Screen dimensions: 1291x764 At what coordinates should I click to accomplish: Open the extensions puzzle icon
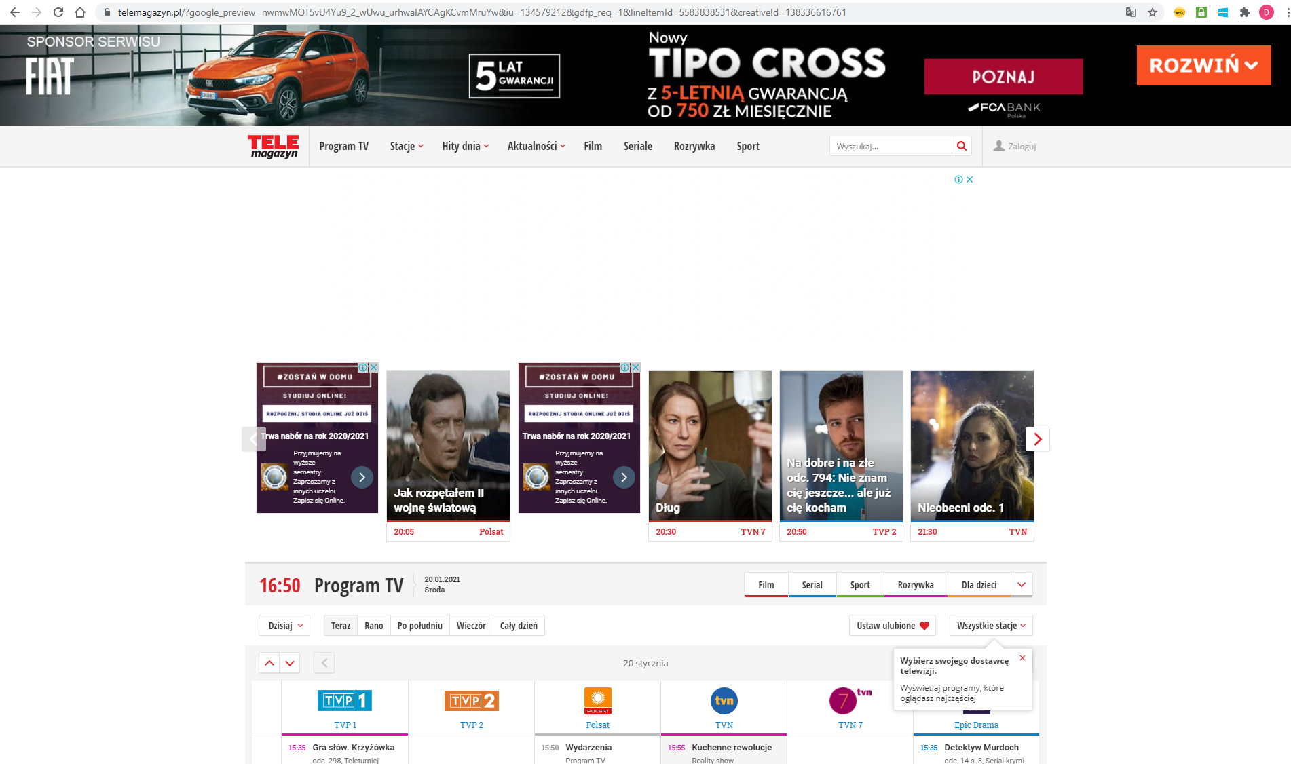[1245, 12]
